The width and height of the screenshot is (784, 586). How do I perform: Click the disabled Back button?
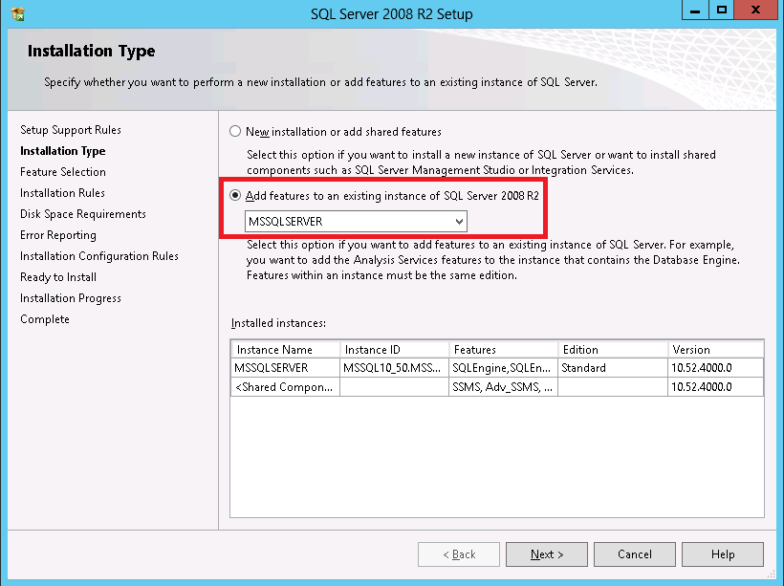(x=459, y=554)
